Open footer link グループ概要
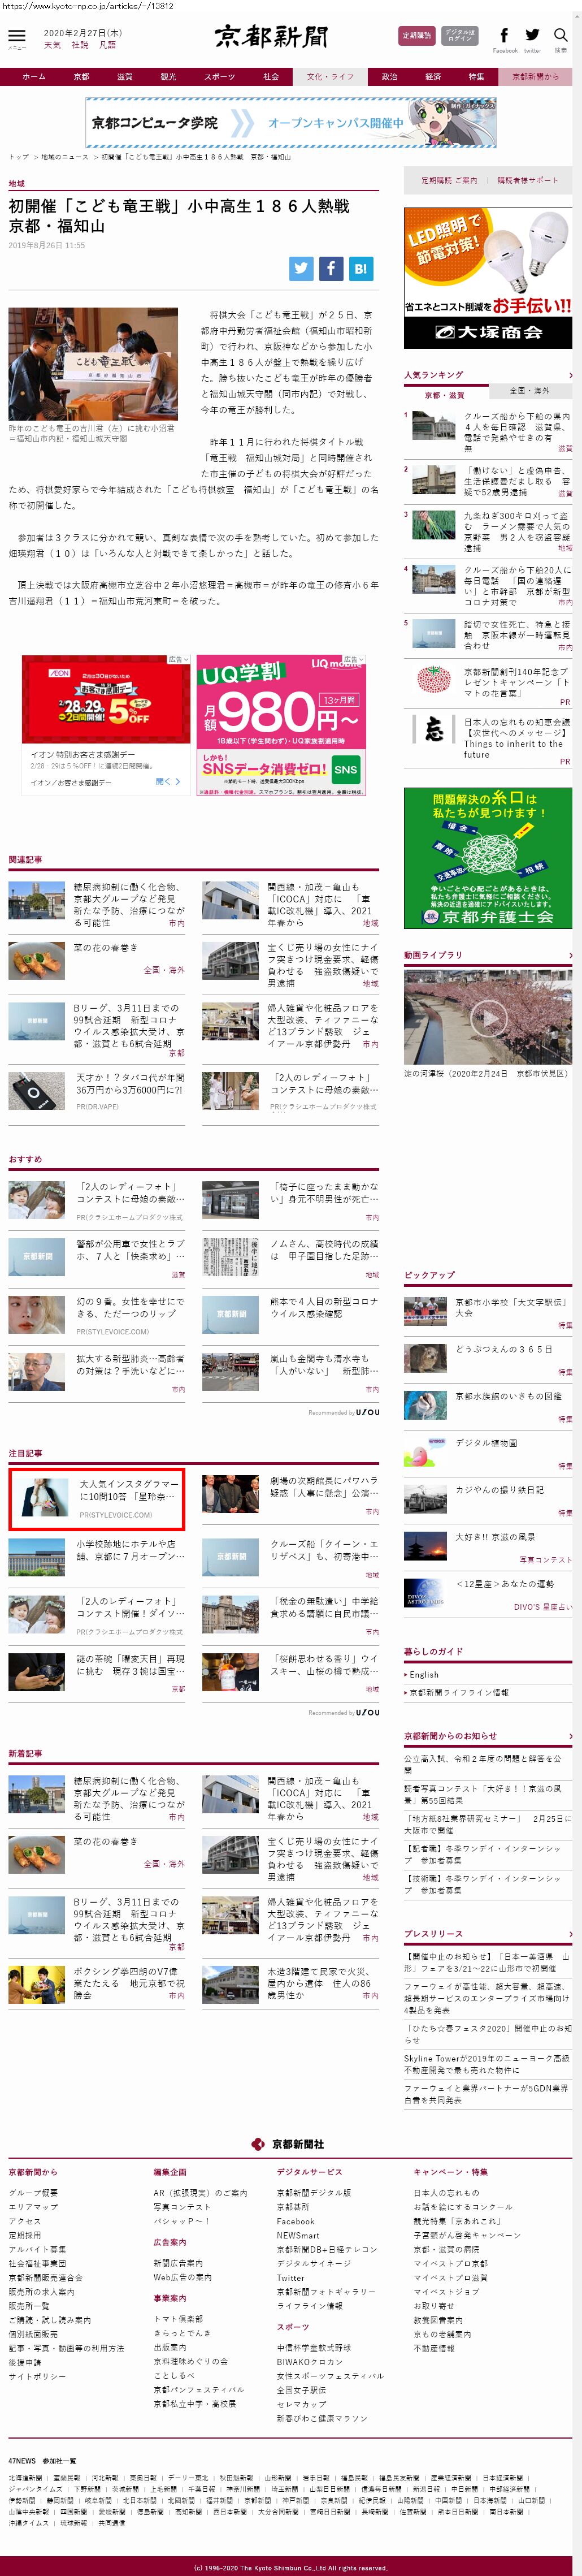Viewport: 582px width, 2576px height. click(33, 2193)
